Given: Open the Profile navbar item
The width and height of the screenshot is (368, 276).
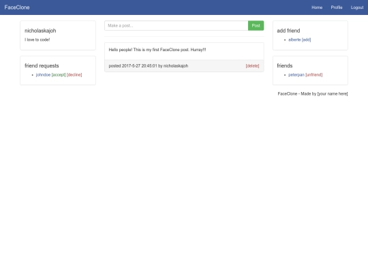Looking at the screenshot, I should tap(337, 7).
